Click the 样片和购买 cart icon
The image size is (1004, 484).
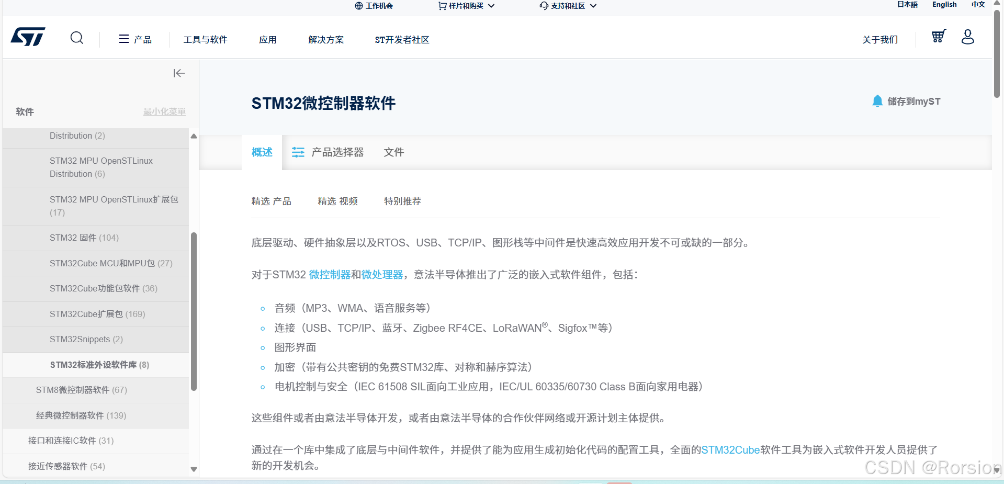pos(443,6)
